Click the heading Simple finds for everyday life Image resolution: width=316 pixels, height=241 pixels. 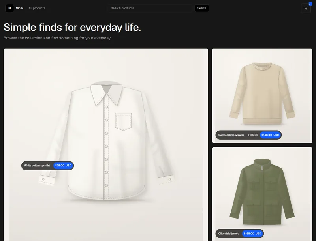pos(72,27)
